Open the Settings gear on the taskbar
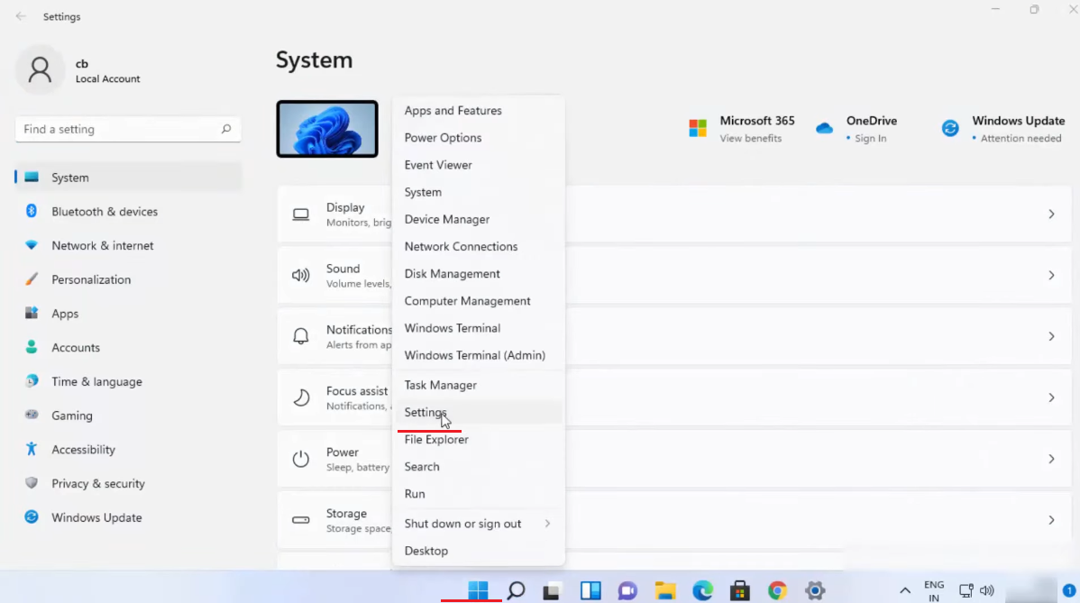The height and width of the screenshot is (603, 1080). point(815,589)
